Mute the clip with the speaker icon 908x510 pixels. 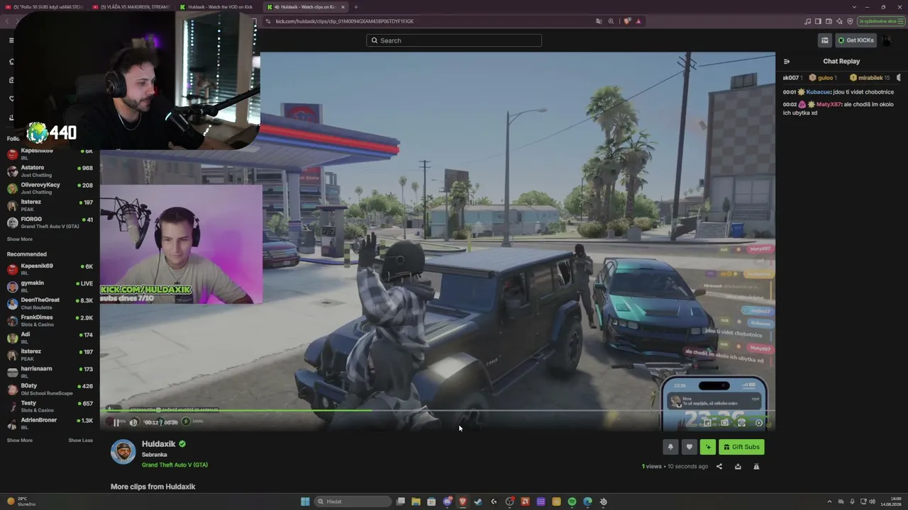(x=133, y=422)
